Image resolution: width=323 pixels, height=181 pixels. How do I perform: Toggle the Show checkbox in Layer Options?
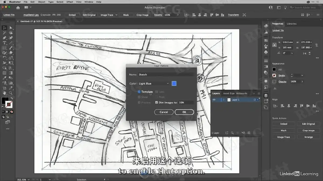tap(139, 97)
